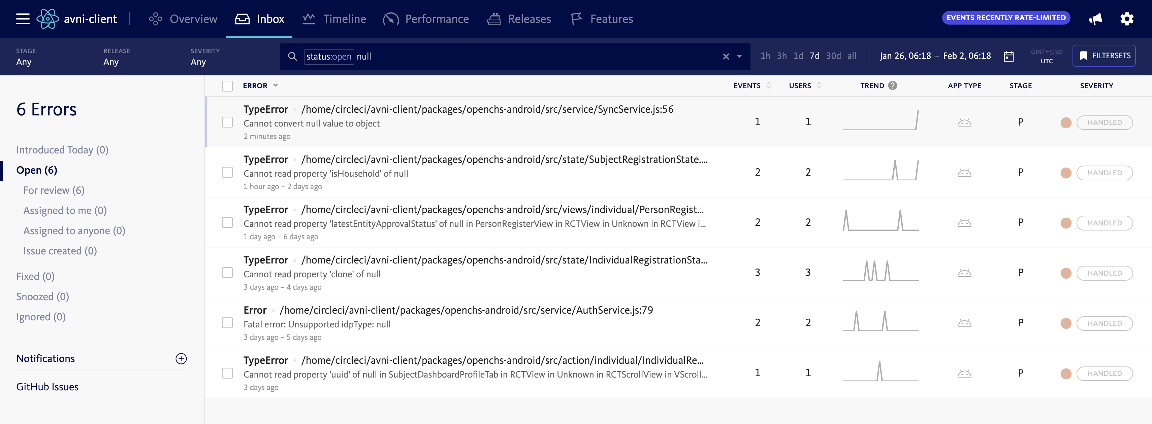
Task: Click severity color dot for isHousehold error
Action: coord(1066,172)
